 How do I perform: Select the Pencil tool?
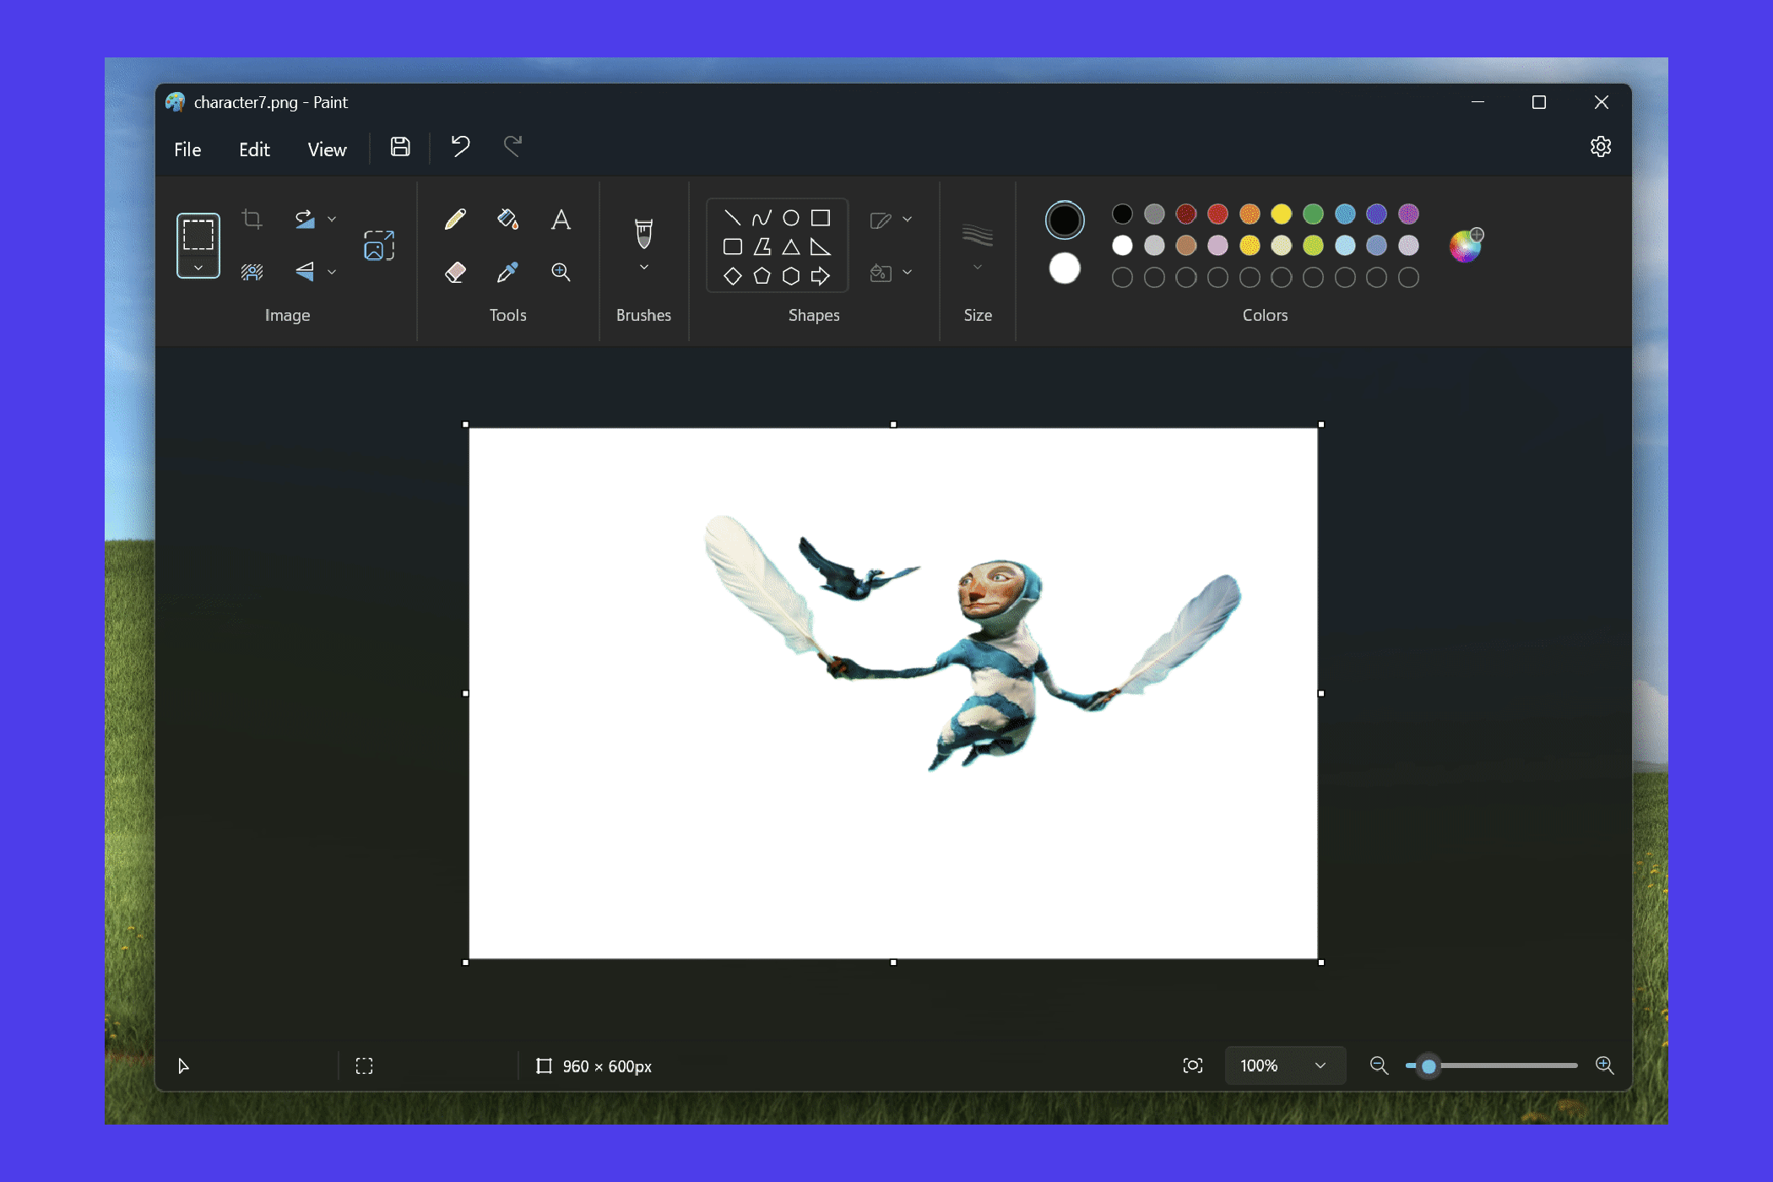click(x=455, y=220)
